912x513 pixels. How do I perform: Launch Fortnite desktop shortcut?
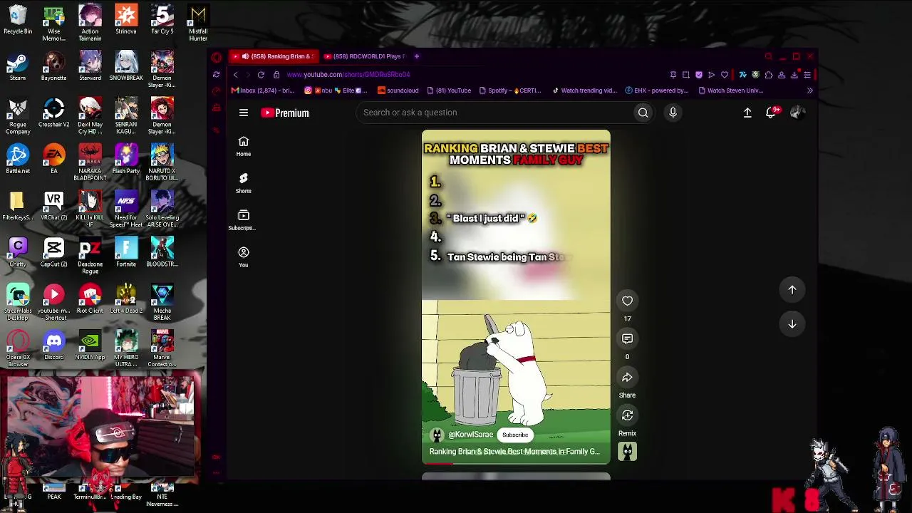pyautogui.click(x=126, y=253)
